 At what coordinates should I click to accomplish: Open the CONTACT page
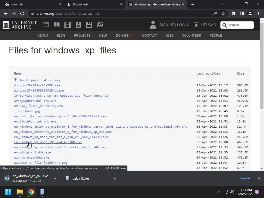(x=149, y=36)
